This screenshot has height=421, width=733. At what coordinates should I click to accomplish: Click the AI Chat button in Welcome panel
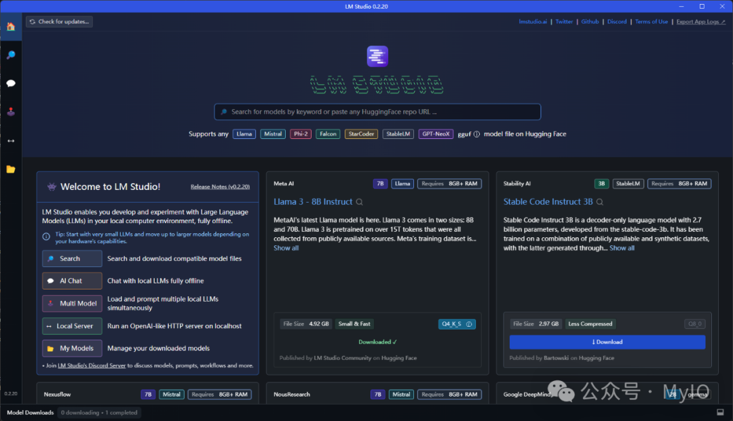point(72,281)
